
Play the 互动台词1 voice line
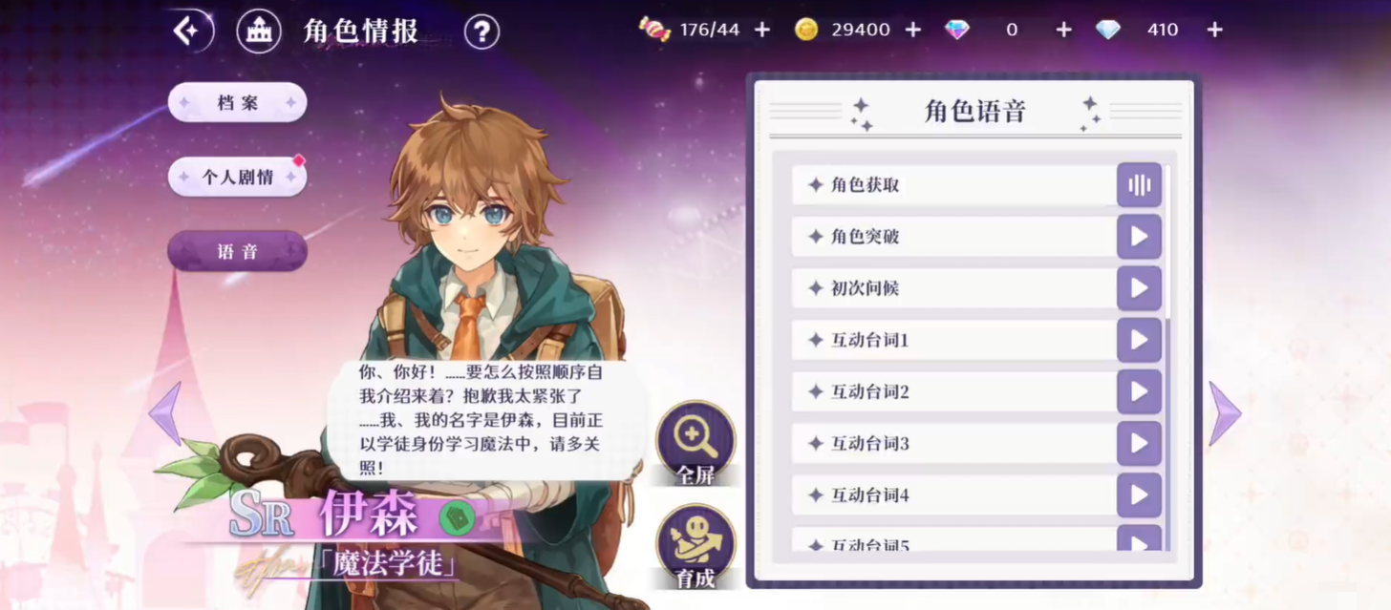click(x=1139, y=340)
